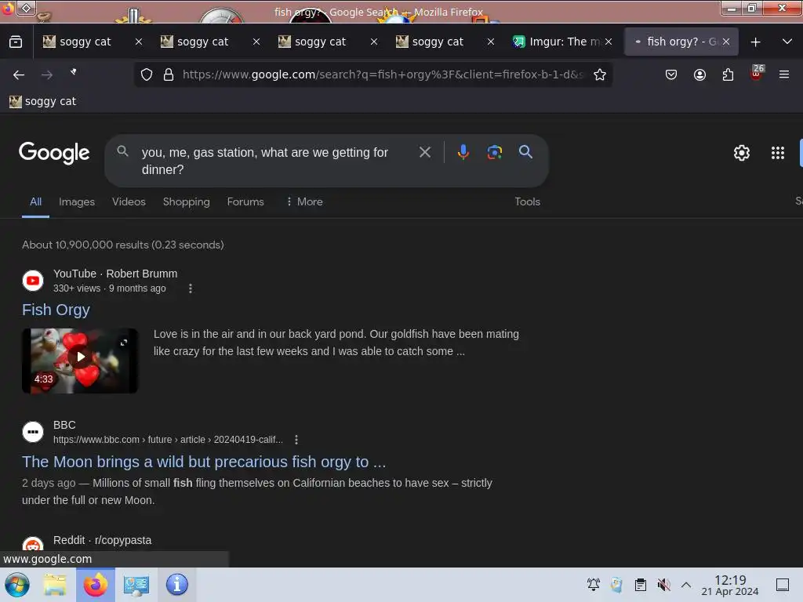Viewport: 803px width, 602px height.
Task: Switch to the Imgur tab
Action: click(558, 42)
